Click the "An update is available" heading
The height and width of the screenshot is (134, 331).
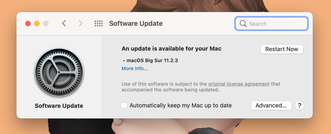pyautogui.click(x=172, y=49)
